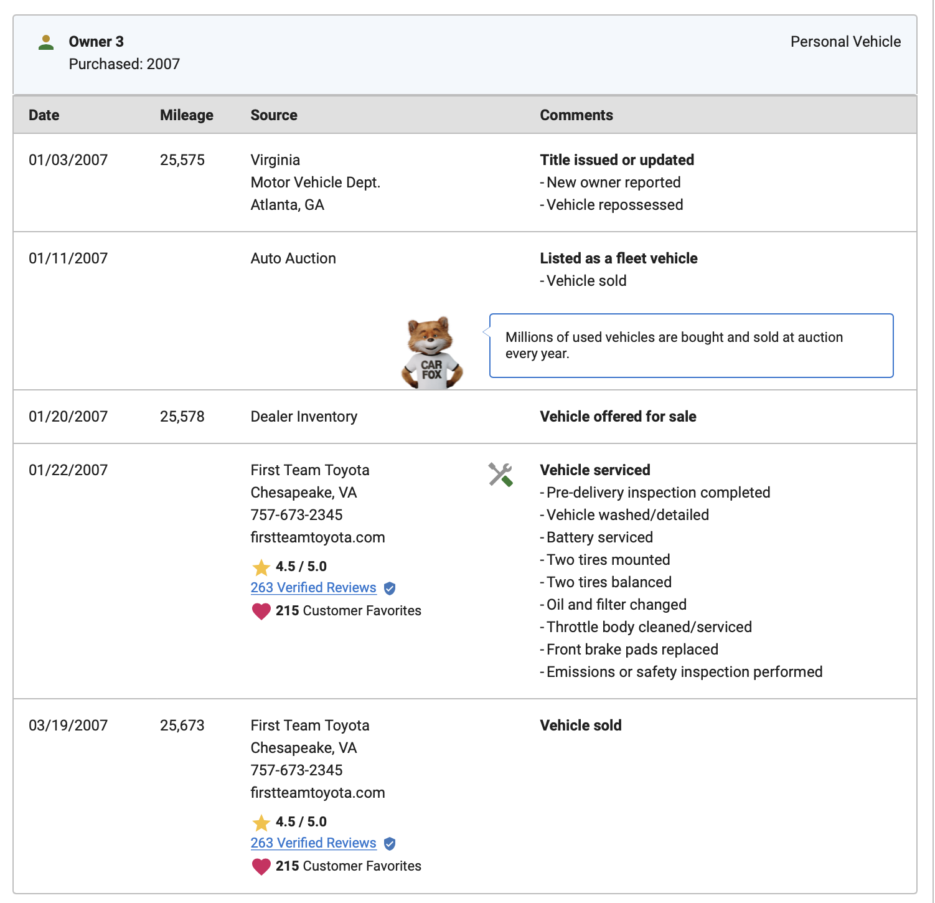
Task: Click the verified shield badge in the 01/22/2007 entry
Action: tap(390, 589)
